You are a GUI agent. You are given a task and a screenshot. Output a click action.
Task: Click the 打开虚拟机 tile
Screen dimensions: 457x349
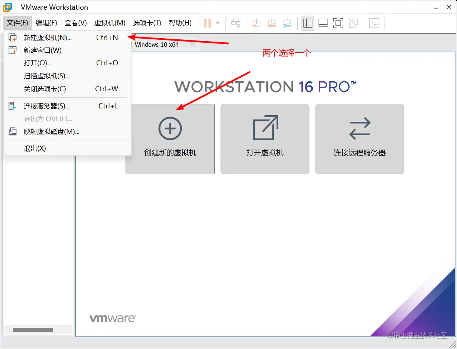point(265,139)
